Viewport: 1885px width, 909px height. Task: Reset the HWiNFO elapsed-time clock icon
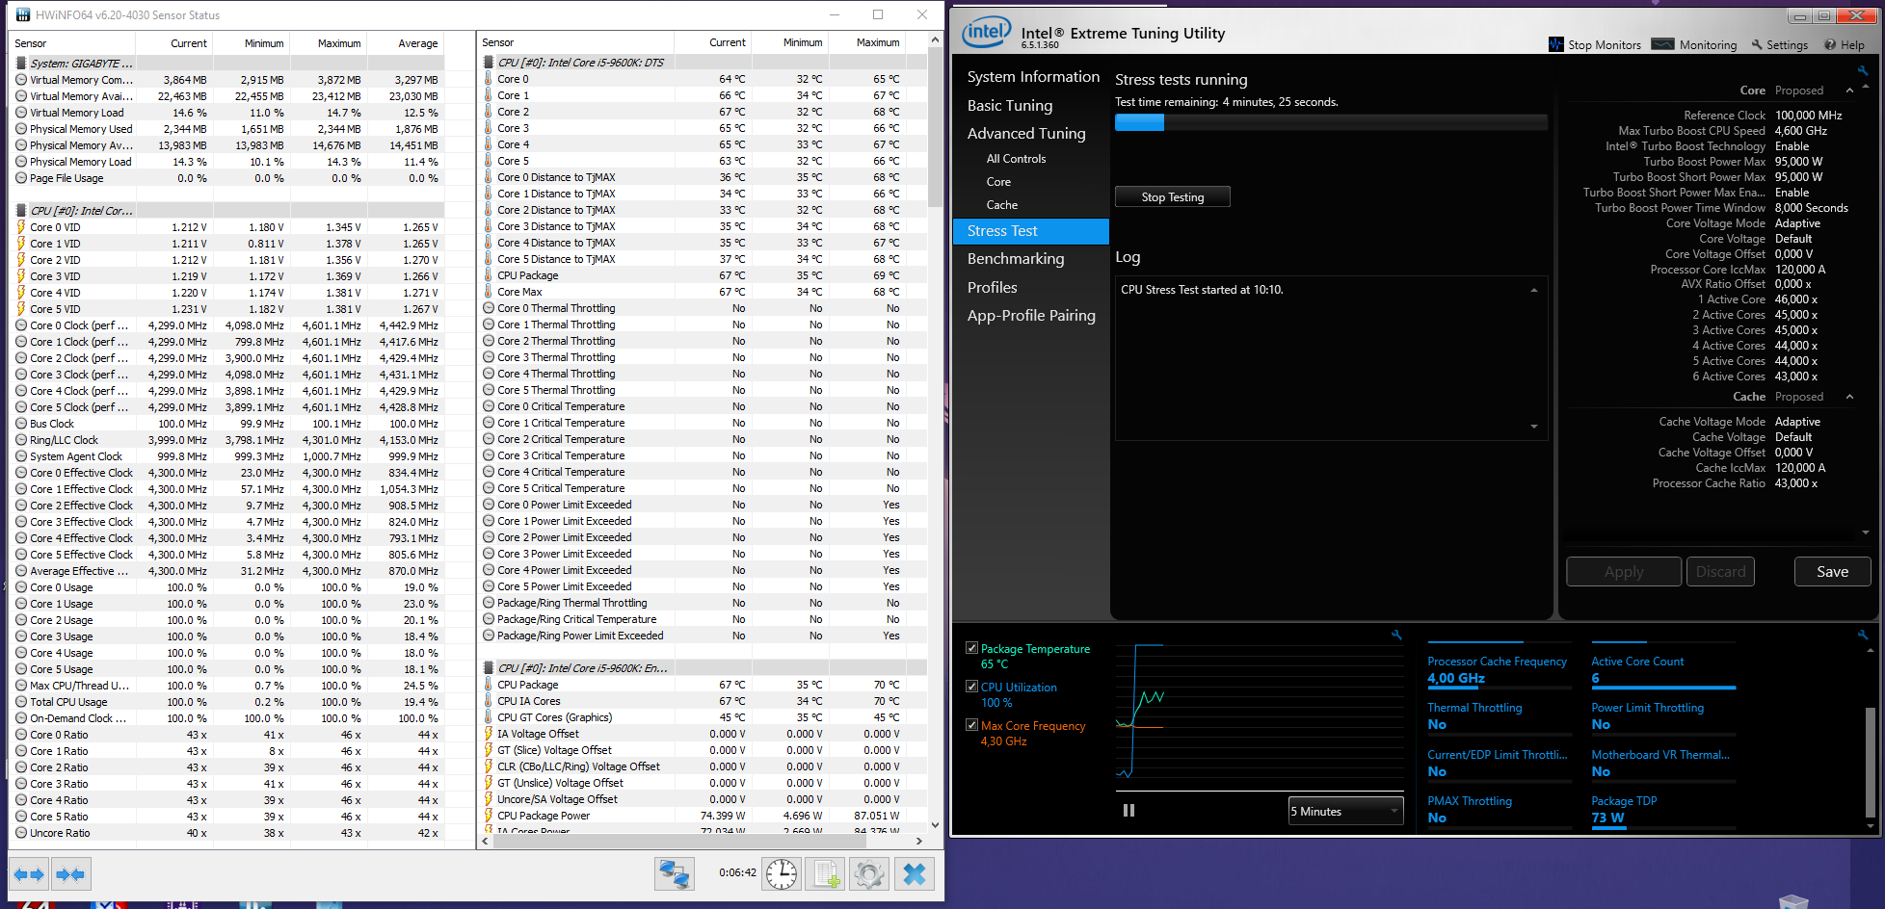(782, 873)
